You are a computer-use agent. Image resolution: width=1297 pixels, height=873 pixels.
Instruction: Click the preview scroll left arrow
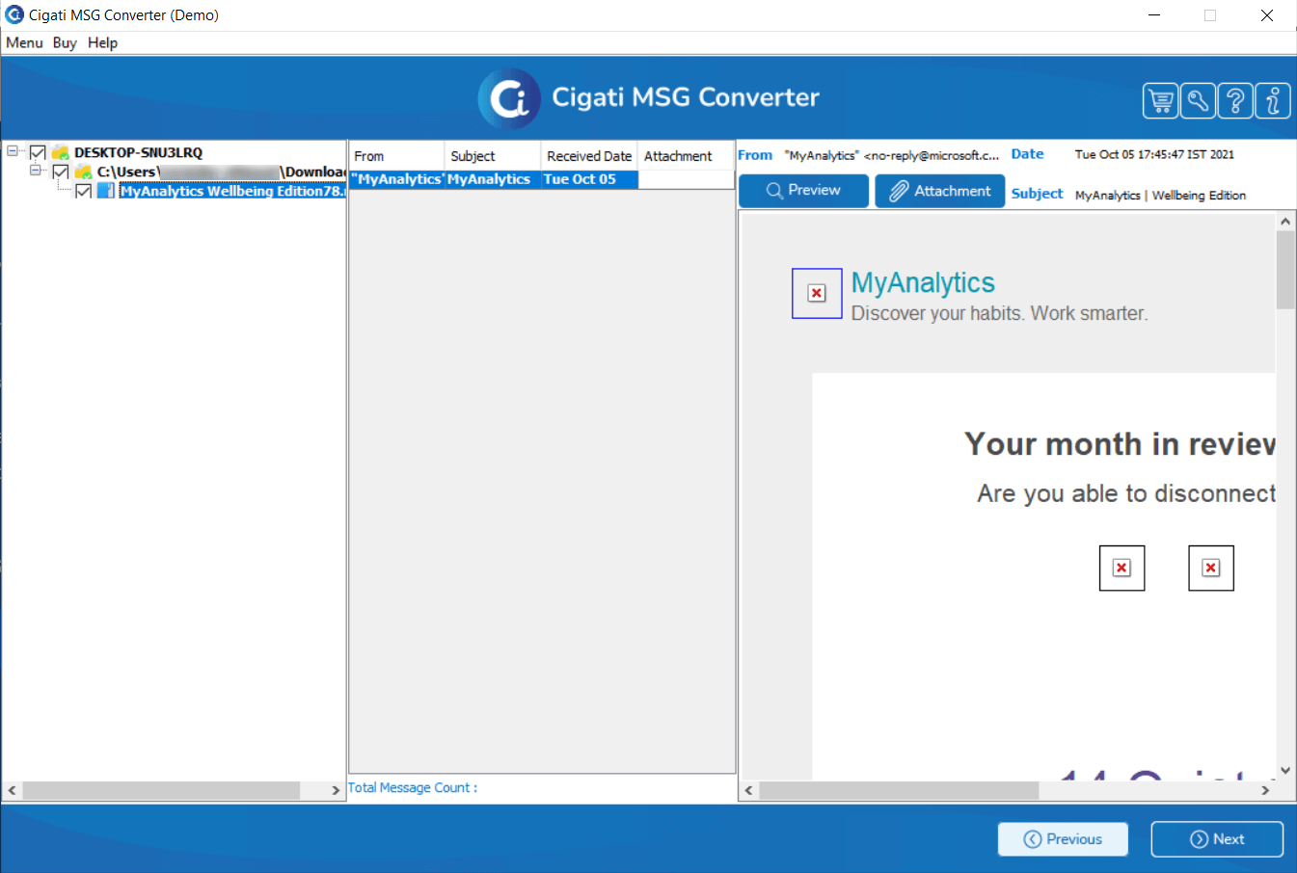tap(749, 790)
